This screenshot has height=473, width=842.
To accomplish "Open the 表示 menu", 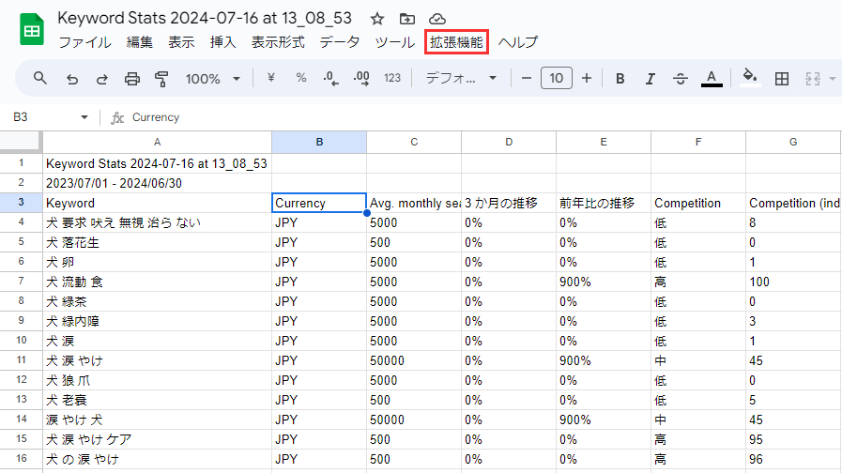I will pos(181,42).
